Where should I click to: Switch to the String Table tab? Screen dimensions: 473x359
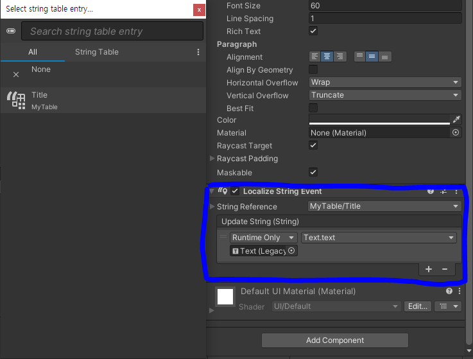(96, 52)
